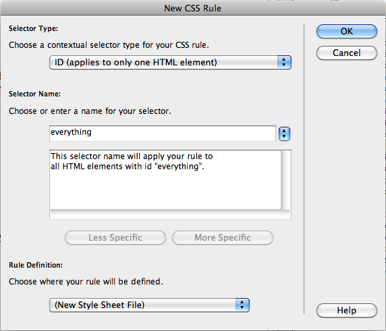
Task: Click into the selector name field containing everything
Action: pyautogui.click(x=163, y=133)
